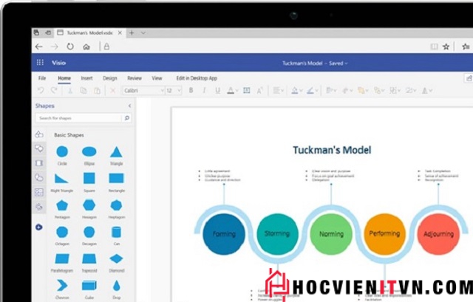Choose the Diamond shape

tap(116, 258)
